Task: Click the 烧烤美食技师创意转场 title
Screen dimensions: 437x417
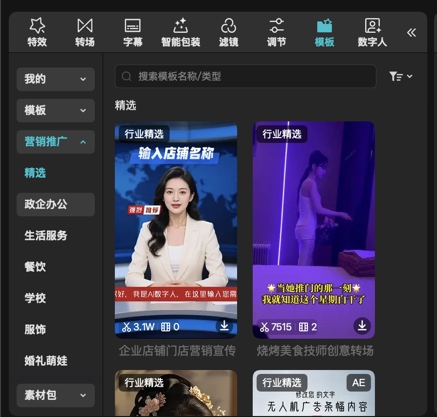Action: 315,350
